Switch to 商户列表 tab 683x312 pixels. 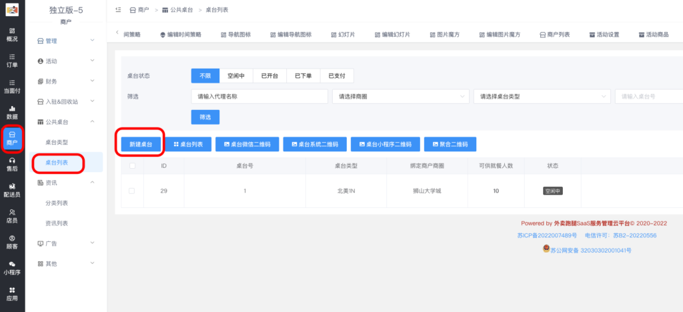(554, 35)
